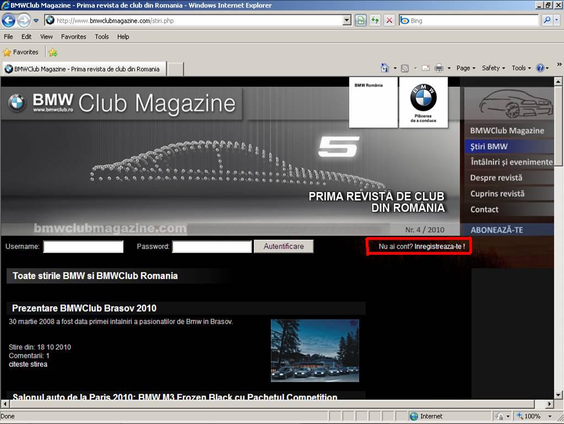Click the Home icon in command bar
This screenshot has width=564, height=424.
(385, 68)
